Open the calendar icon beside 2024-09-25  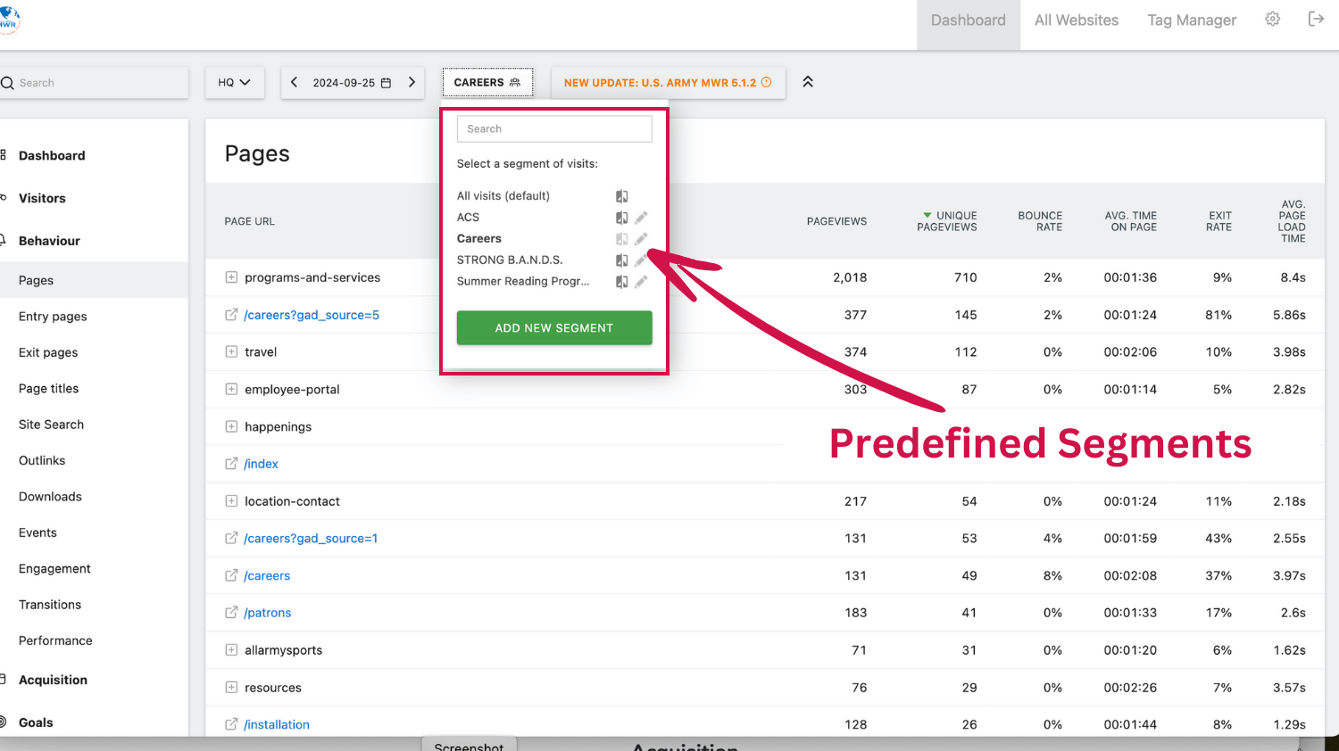coord(386,83)
